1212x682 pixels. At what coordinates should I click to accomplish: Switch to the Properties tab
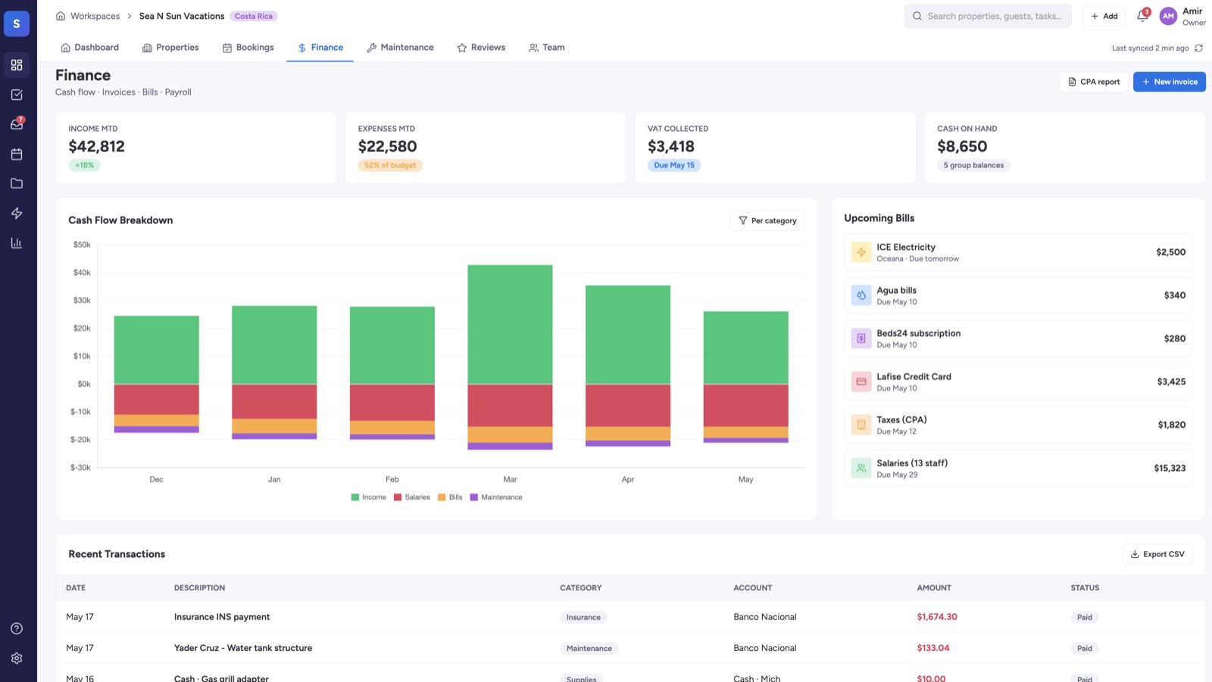[170, 47]
